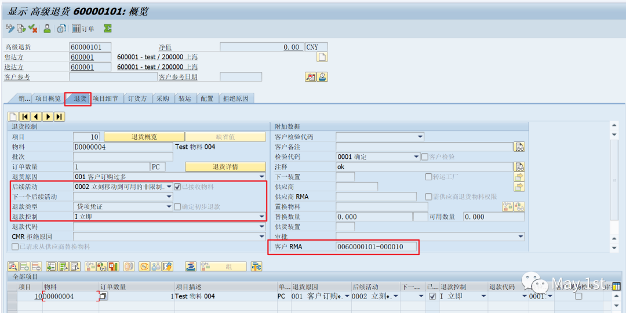
Task: Switch to 项目概览 tab
Action: coord(48,99)
